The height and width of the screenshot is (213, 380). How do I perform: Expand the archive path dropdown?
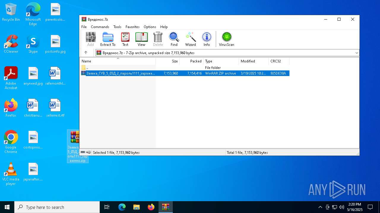pos(357,53)
